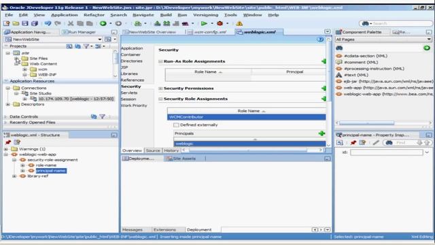Click the yellow warning triangle toolbar icon

(239, 24)
